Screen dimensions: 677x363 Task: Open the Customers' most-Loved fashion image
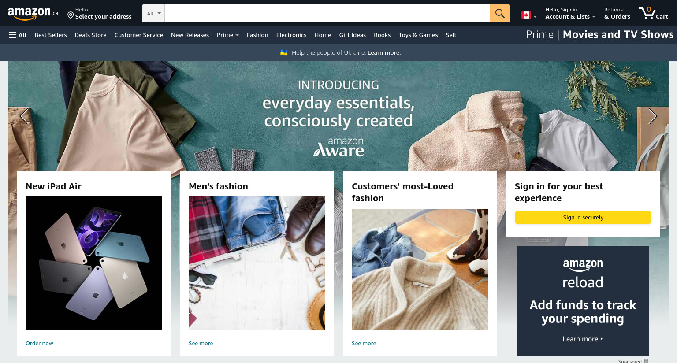[x=420, y=270]
